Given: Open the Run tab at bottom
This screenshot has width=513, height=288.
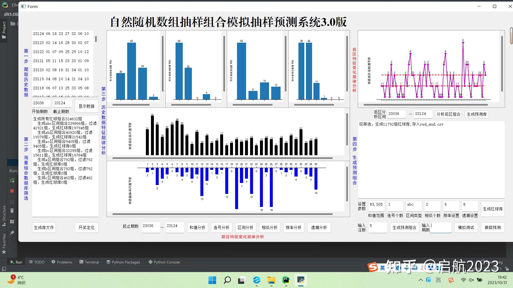Looking at the screenshot, I should coord(16,262).
